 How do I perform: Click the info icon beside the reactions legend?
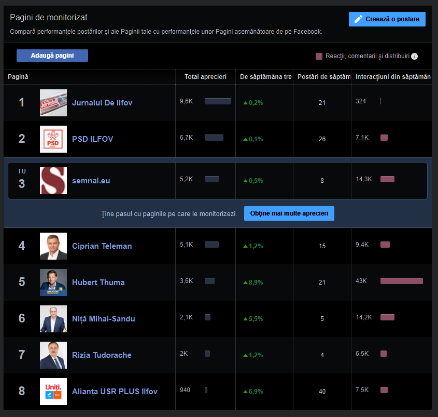click(415, 56)
